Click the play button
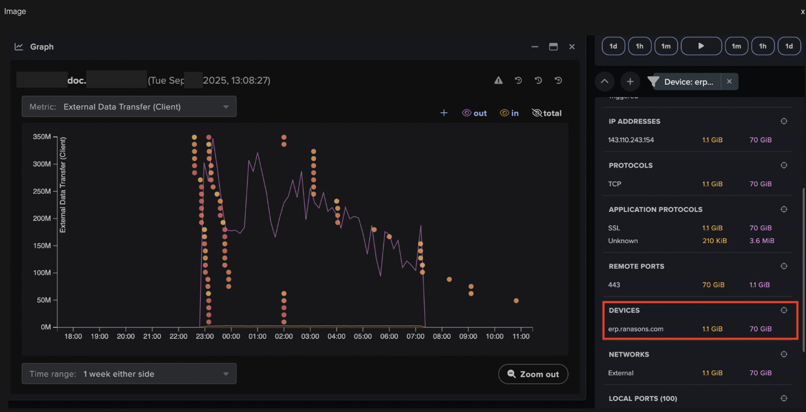The width and height of the screenshot is (806, 412). click(x=701, y=46)
